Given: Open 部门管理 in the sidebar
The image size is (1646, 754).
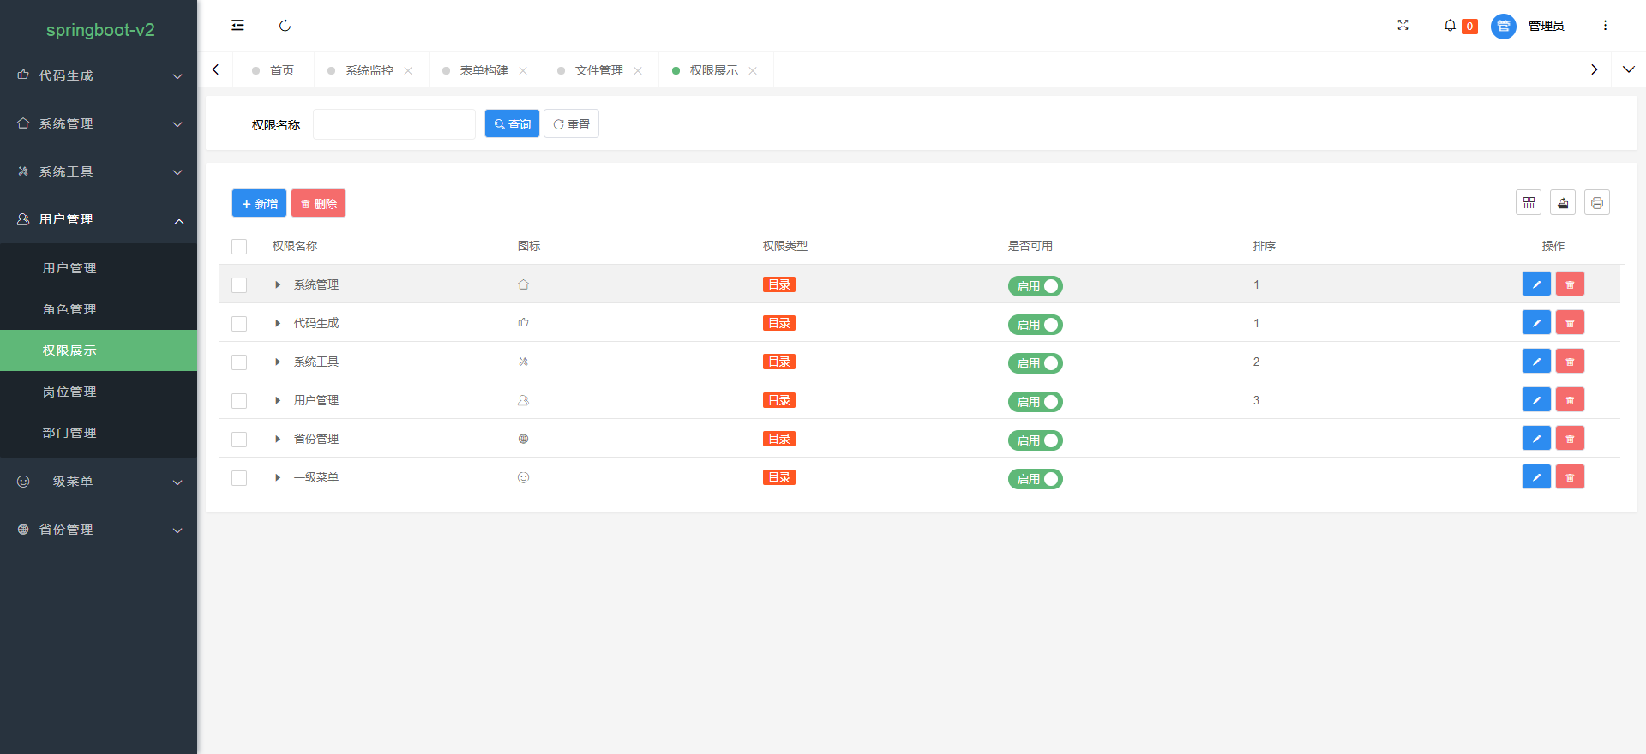Looking at the screenshot, I should point(99,433).
